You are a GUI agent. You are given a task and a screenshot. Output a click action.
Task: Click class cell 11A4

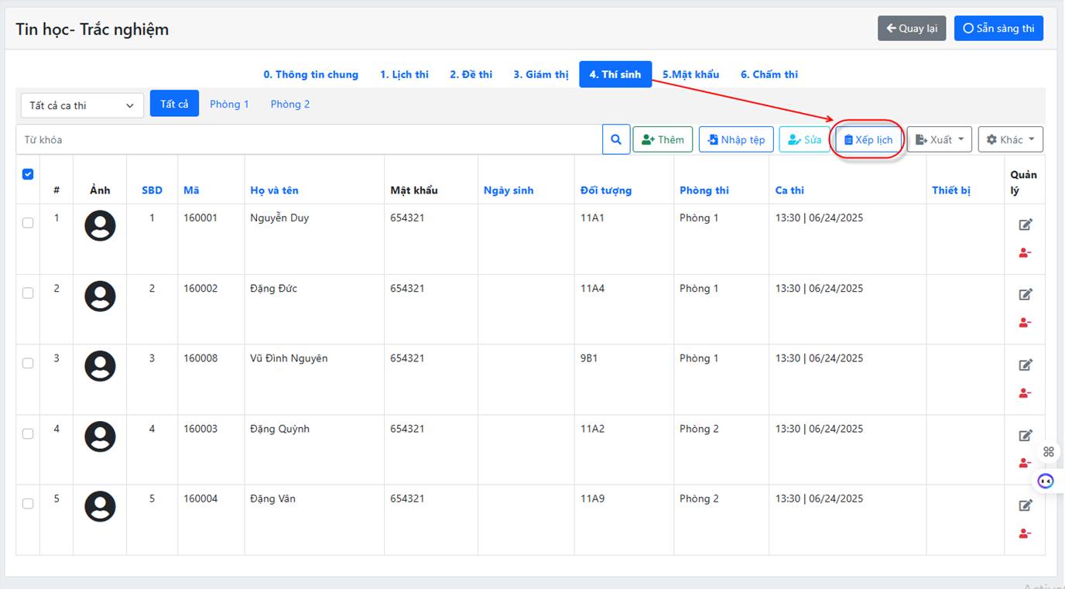(x=592, y=289)
